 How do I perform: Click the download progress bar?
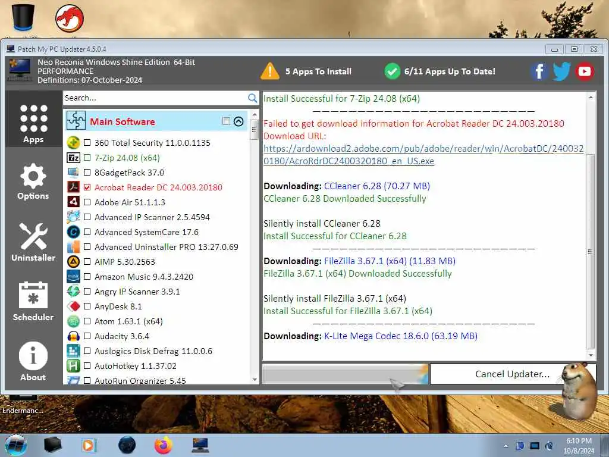[346, 374]
